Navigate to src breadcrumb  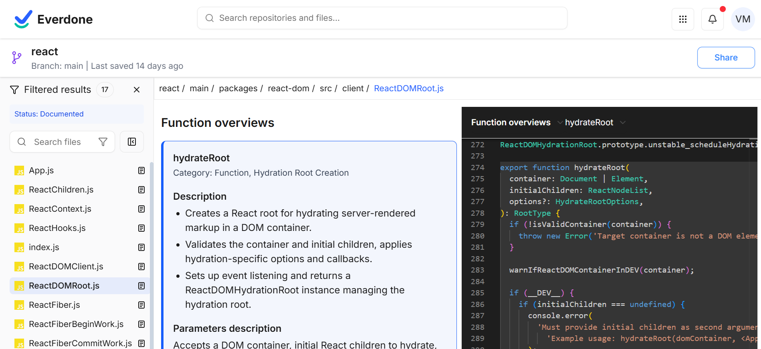[x=326, y=88]
